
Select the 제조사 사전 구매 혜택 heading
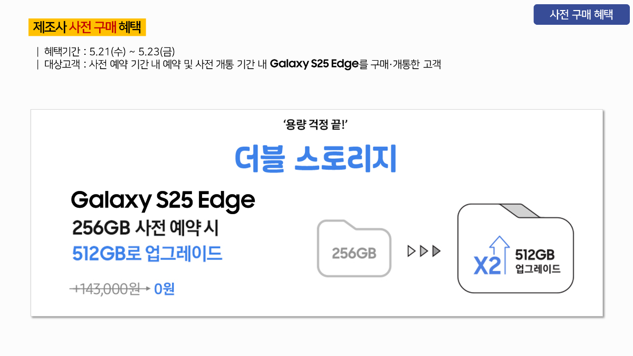(87, 26)
